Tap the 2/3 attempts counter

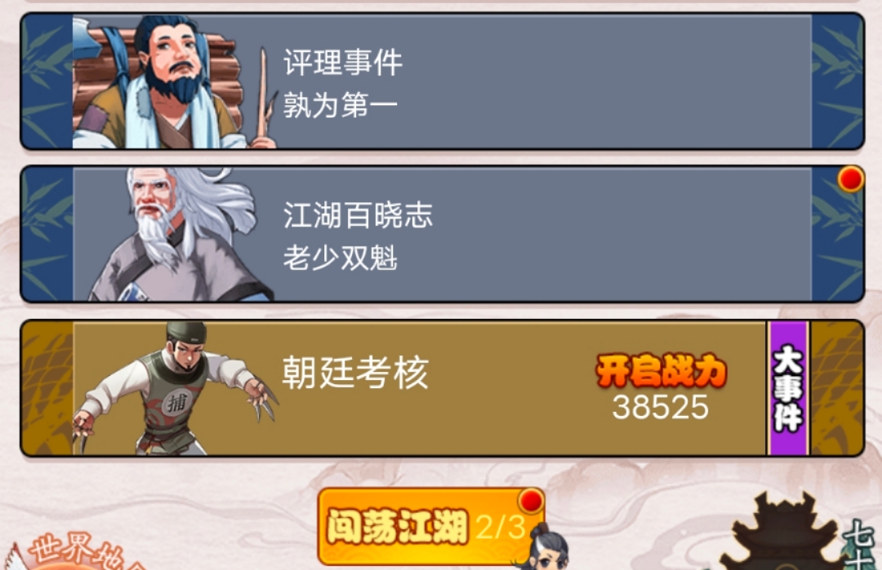500,528
